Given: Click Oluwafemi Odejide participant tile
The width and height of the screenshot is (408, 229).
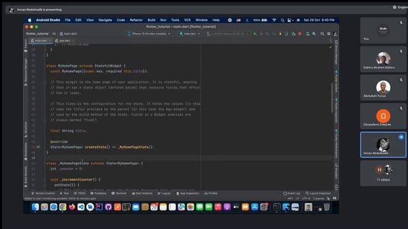Looking at the screenshot, I should click(x=383, y=116).
